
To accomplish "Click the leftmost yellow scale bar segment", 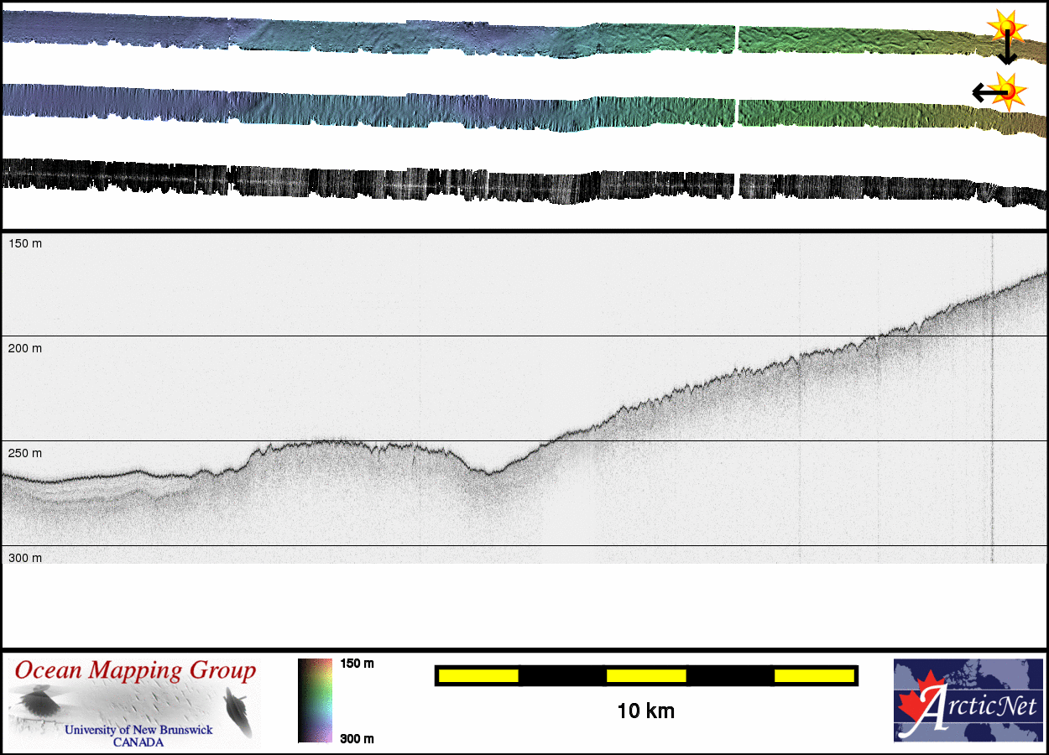I will coord(478,675).
